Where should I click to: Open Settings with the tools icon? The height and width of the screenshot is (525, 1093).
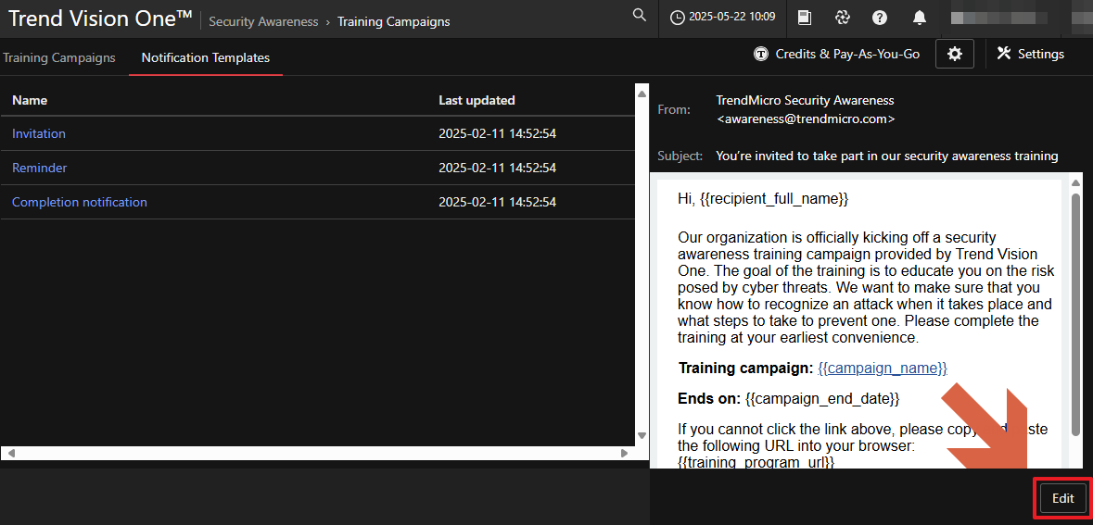[1030, 55]
